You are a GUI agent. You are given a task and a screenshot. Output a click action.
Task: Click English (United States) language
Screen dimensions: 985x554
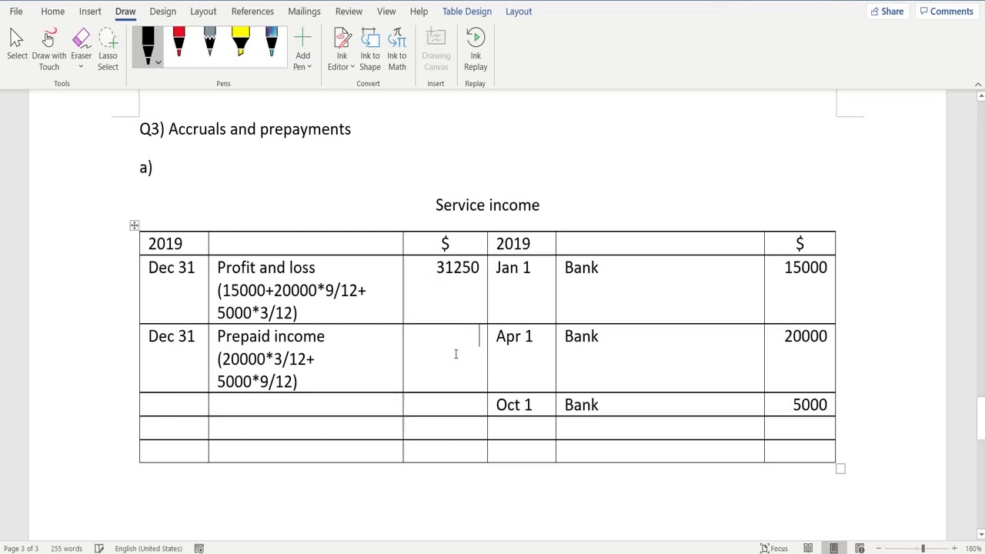click(x=148, y=549)
